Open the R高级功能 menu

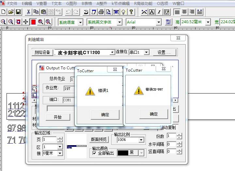click(x=143, y=4)
